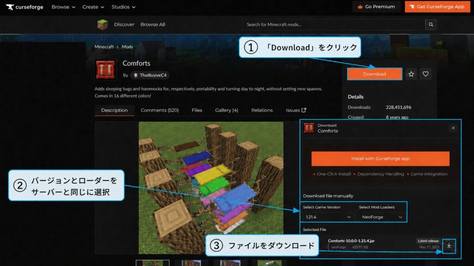
Task: Click the file download arrow icon
Action: coord(449,246)
